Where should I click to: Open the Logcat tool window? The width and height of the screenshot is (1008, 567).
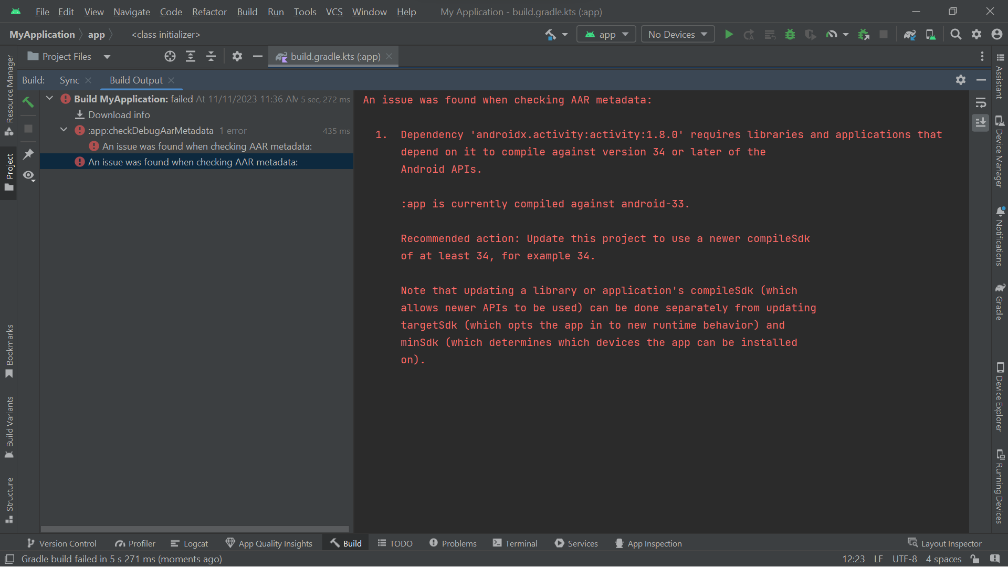[x=190, y=544]
